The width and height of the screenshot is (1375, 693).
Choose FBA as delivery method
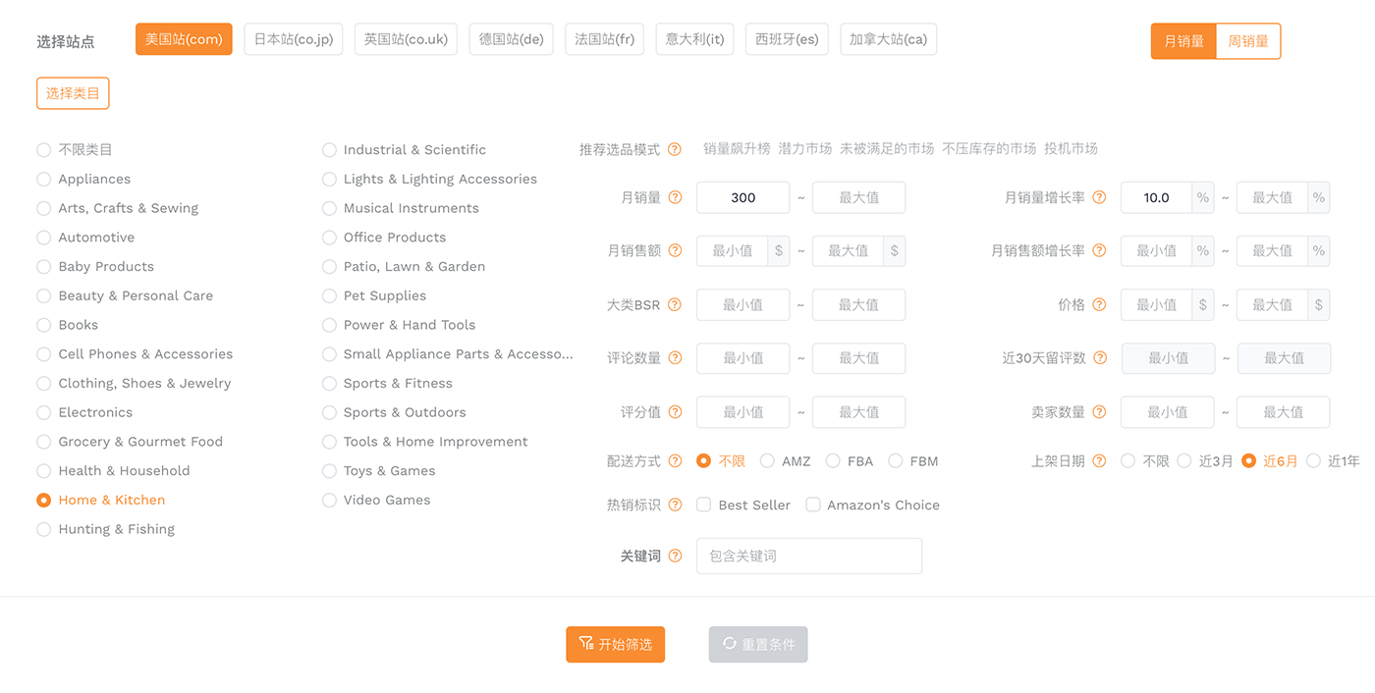coord(832,459)
